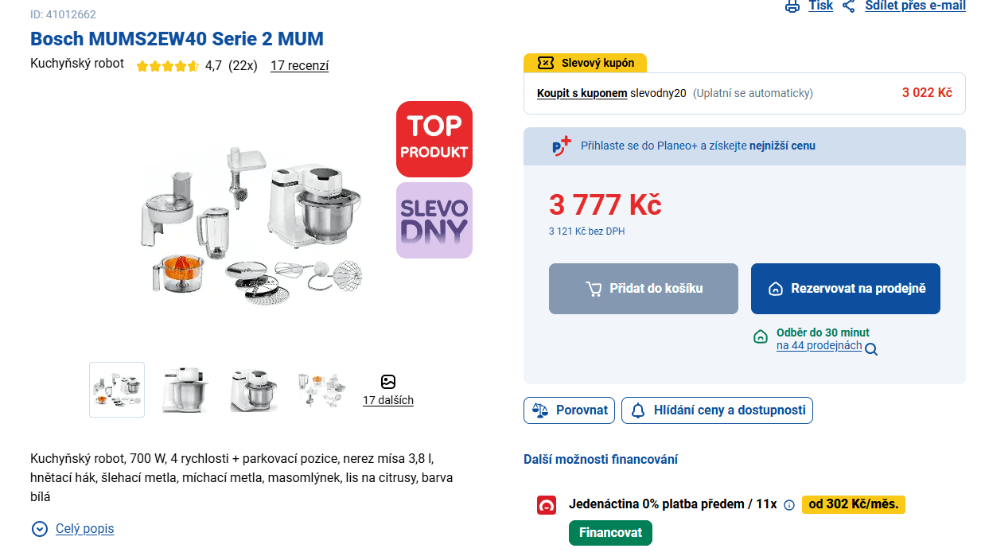Click the star rating icons

167,66
